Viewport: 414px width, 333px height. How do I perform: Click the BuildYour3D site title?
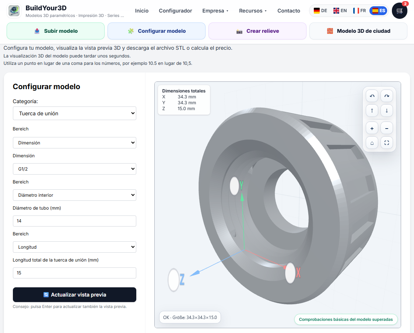[46, 8]
